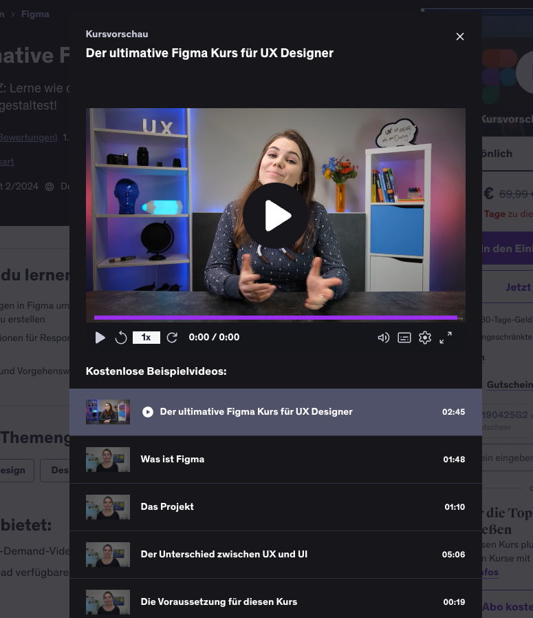
Task: Click the 00:19 duration label
Action: click(454, 602)
